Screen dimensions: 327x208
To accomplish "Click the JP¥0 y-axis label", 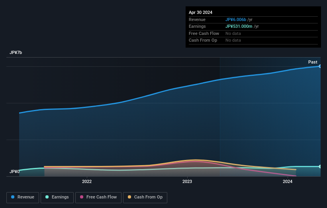I will tap(14, 171).
